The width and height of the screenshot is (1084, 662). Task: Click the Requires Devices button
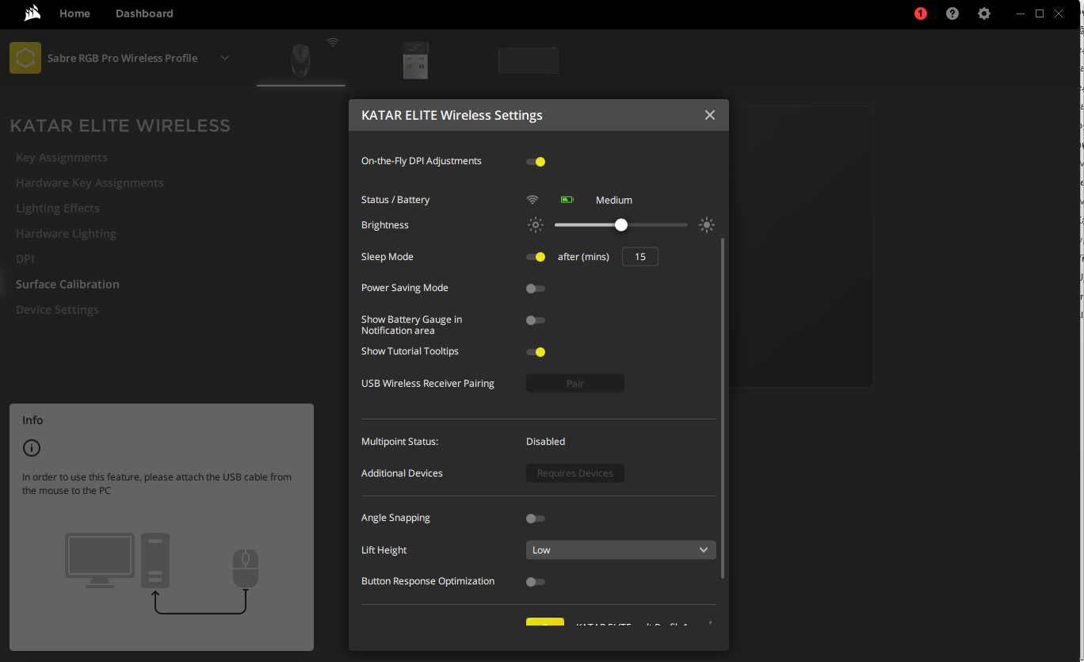tap(575, 473)
